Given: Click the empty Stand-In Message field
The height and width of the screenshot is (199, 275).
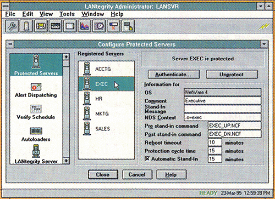Looking at the screenshot, I should 222,109.
